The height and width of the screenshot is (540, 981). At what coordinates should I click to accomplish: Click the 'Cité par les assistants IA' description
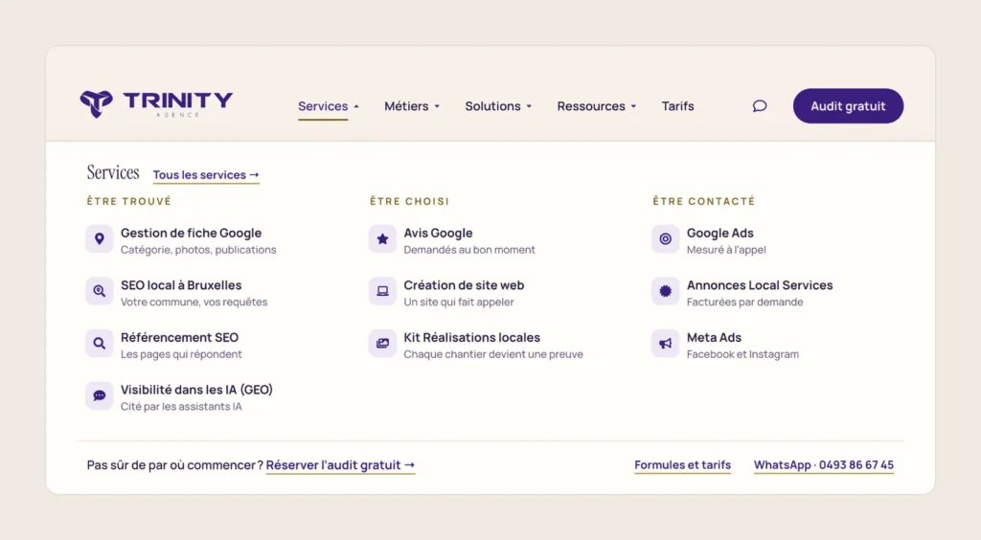pos(181,407)
